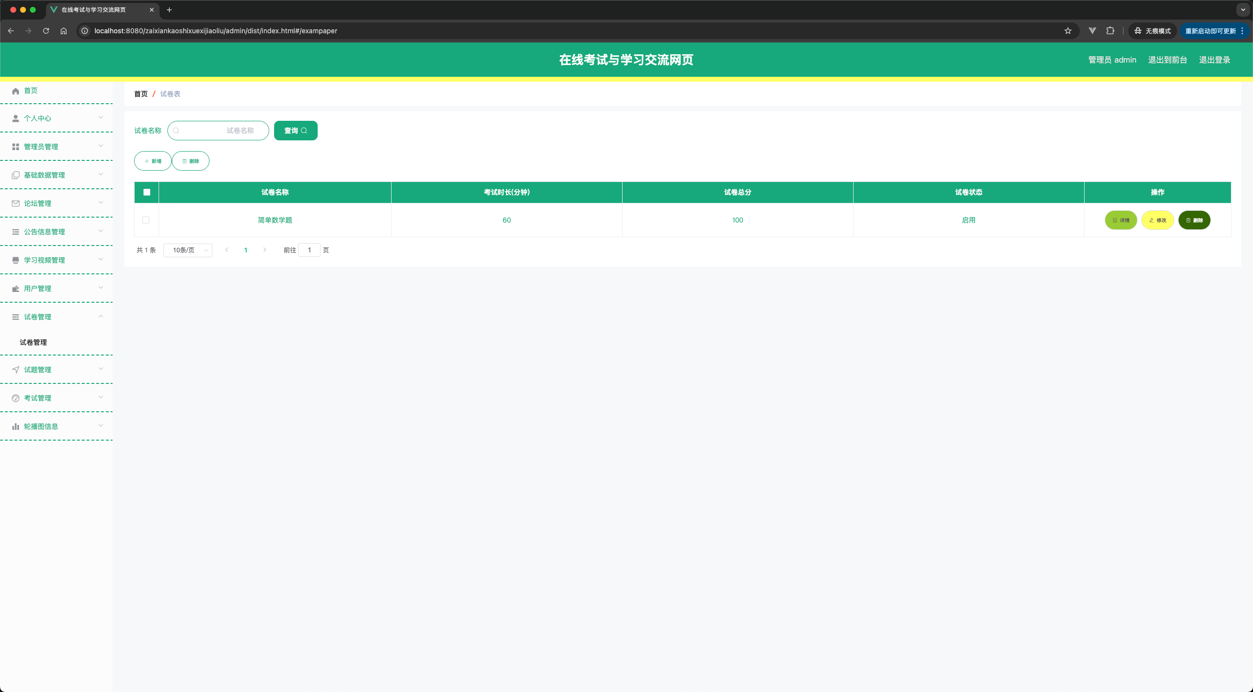The height and width of the screenshot is (692, 1253).
Task: Expand the 个人中心 menu chevron
Action: point(101,117)
